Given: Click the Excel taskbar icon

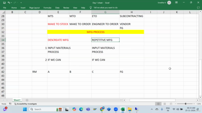Looking at the screenshot, I should [123, 109].
